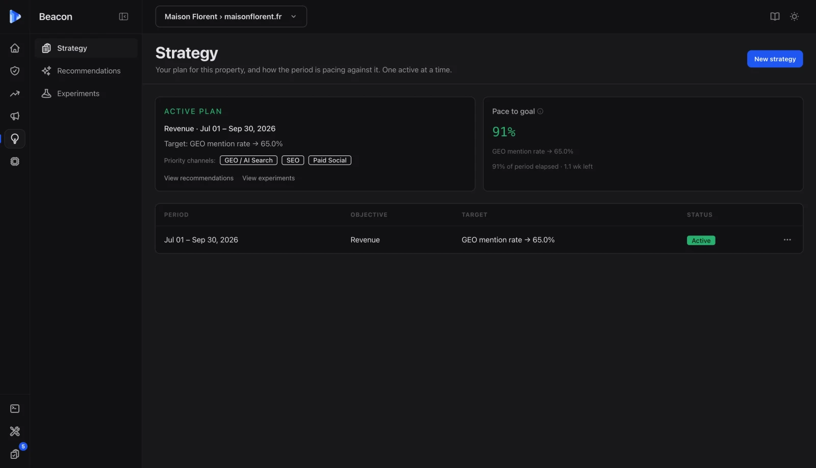Follow the View recommendations link
Viewport: 816px width, 468px height.
click(x=199, y=178)
